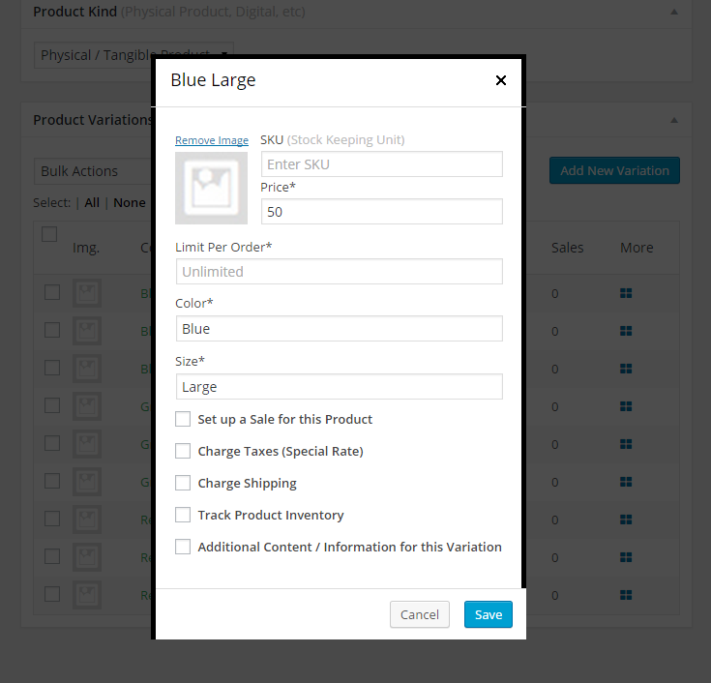Click the All select link
The height and width of the screenshot is (683, 711).
(92, 203)
